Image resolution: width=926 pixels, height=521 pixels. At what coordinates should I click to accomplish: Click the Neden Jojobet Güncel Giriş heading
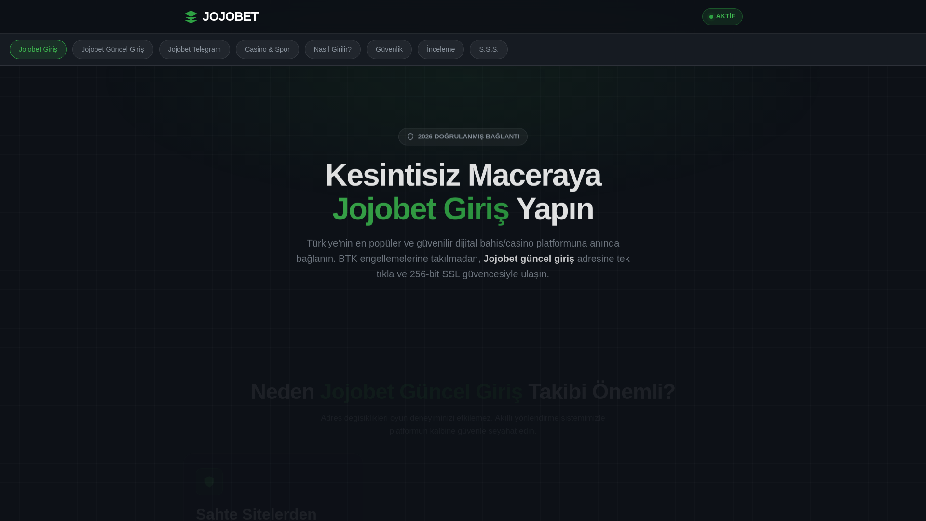[463, 392]
